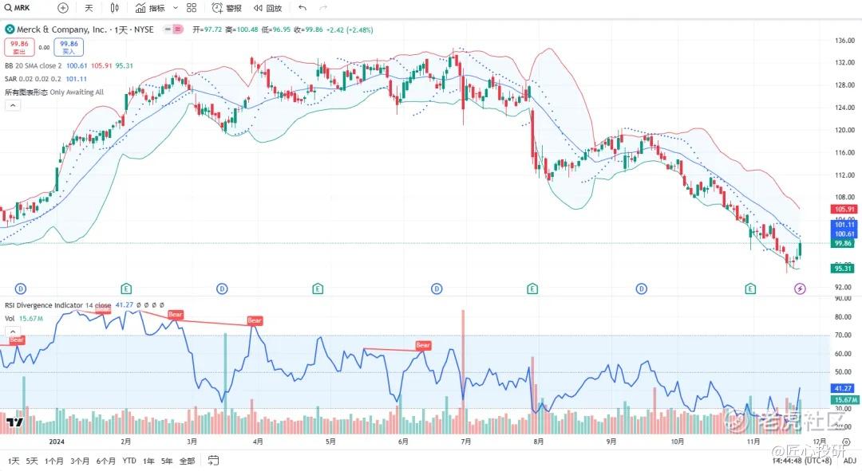Open the 天 time interval selector
Screen dimensions: 862x471
89,8
